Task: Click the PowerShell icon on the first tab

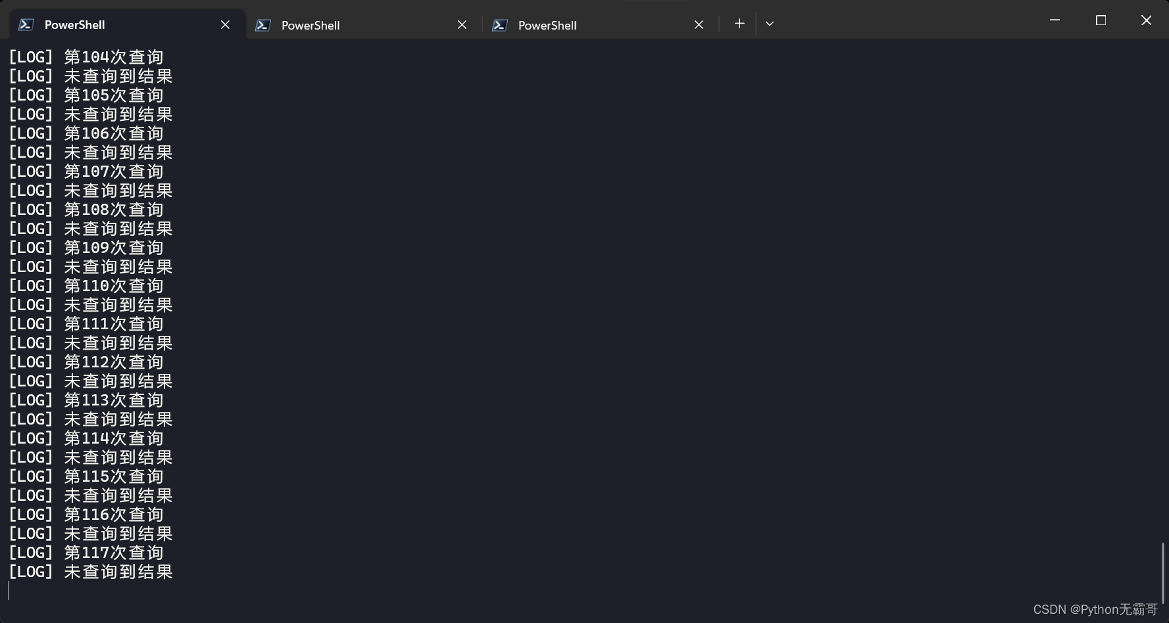Action: click(x=26, y=24)
